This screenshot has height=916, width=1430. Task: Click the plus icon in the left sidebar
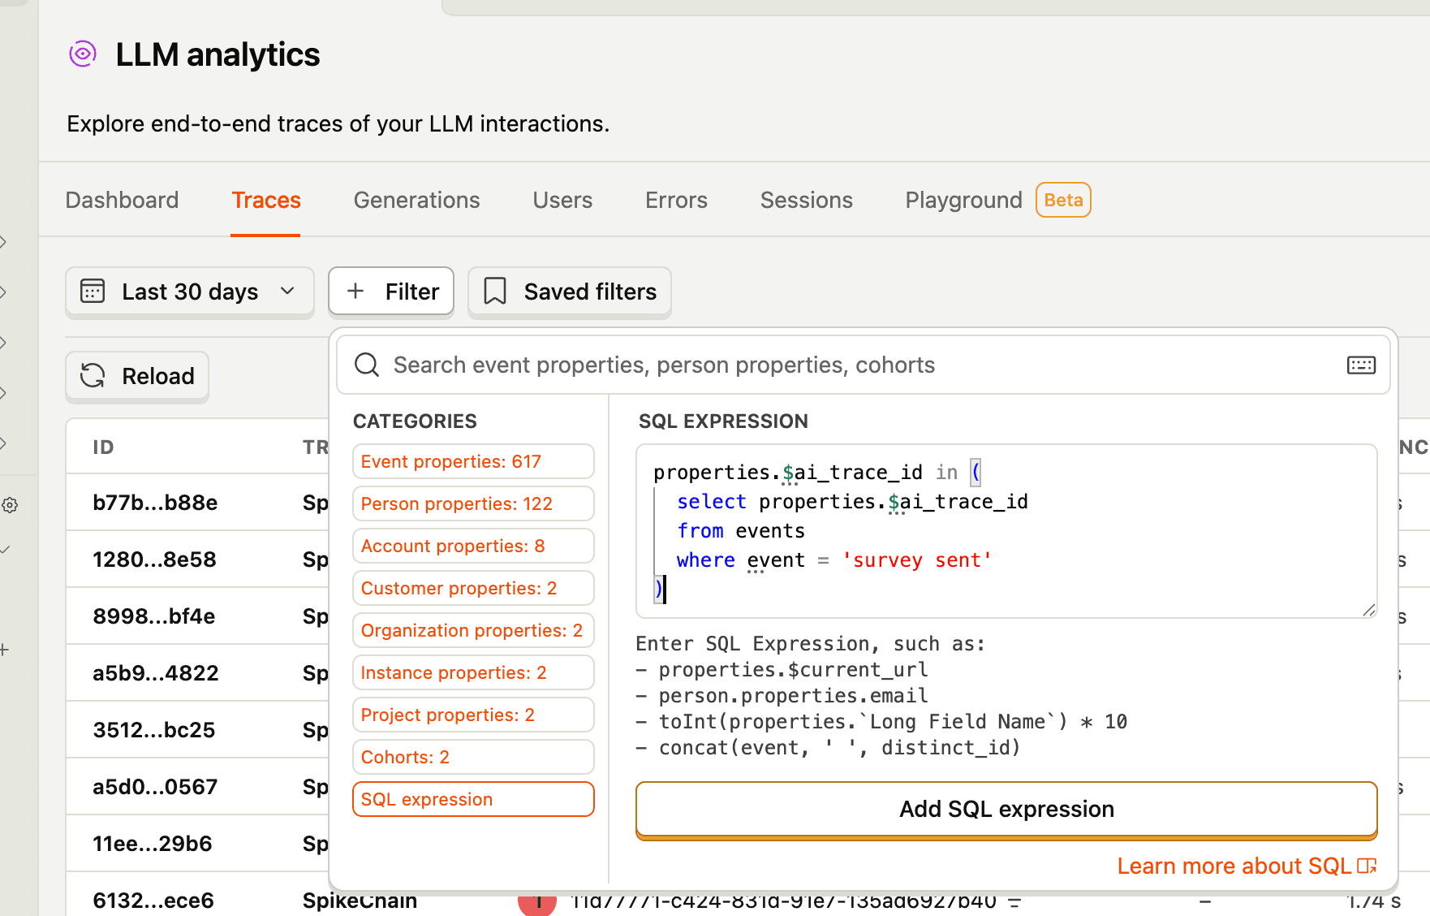6,649
